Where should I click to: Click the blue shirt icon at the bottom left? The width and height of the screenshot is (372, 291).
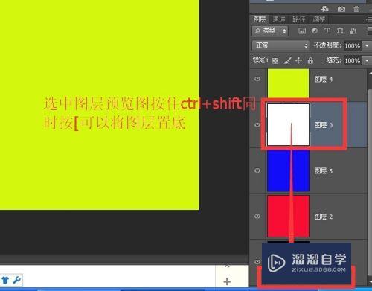tap(5, 280)
